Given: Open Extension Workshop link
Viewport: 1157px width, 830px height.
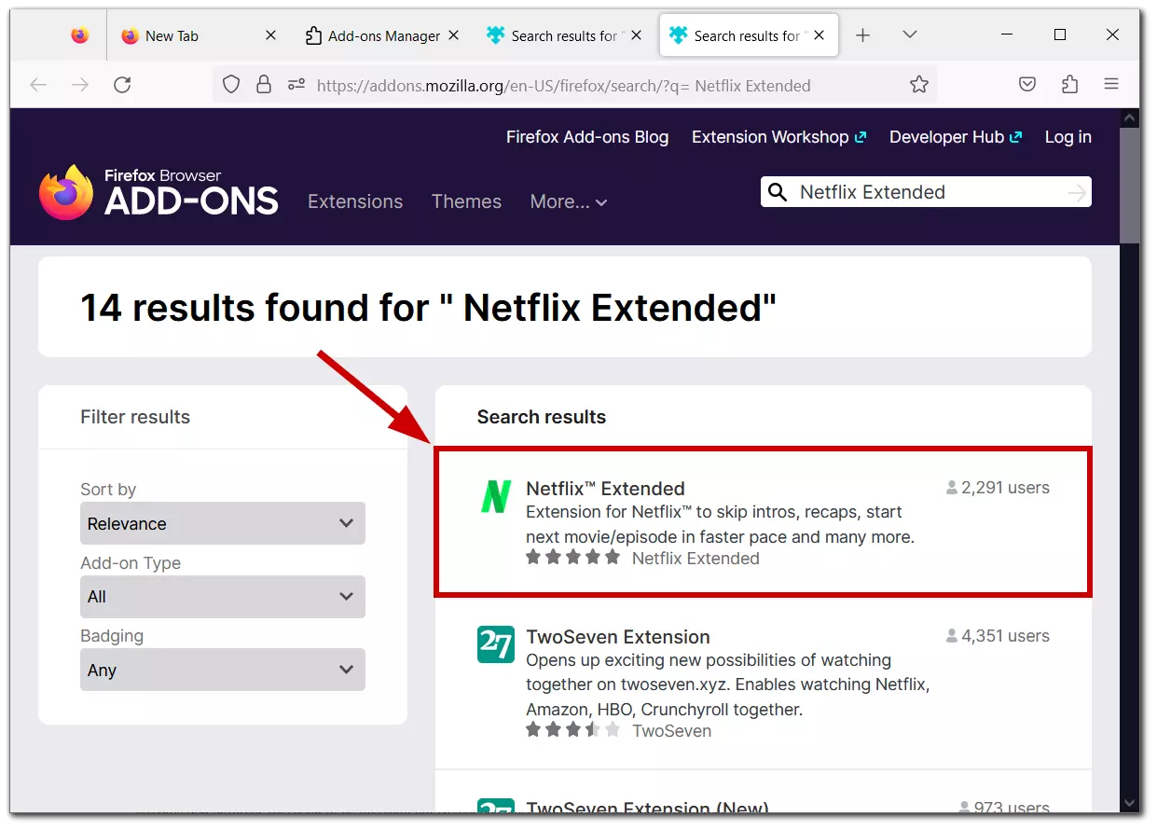Looking at the screenshot, I should coord(779,137).
